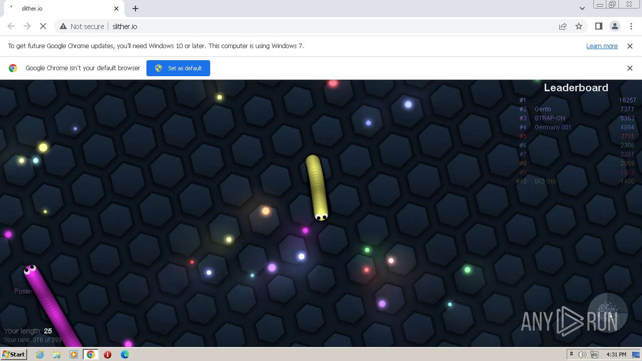Open the Not secure site info
642x361 pixels.
82,26
